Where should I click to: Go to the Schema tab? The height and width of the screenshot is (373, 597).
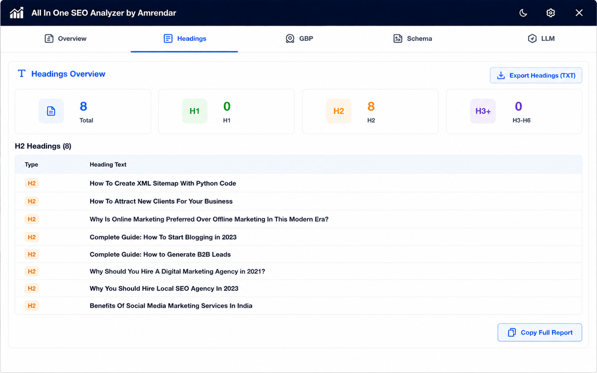tap(413, 38)
